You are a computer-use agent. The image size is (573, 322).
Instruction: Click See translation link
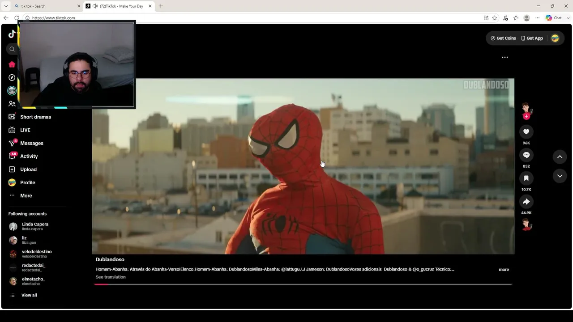coord(111,277)
